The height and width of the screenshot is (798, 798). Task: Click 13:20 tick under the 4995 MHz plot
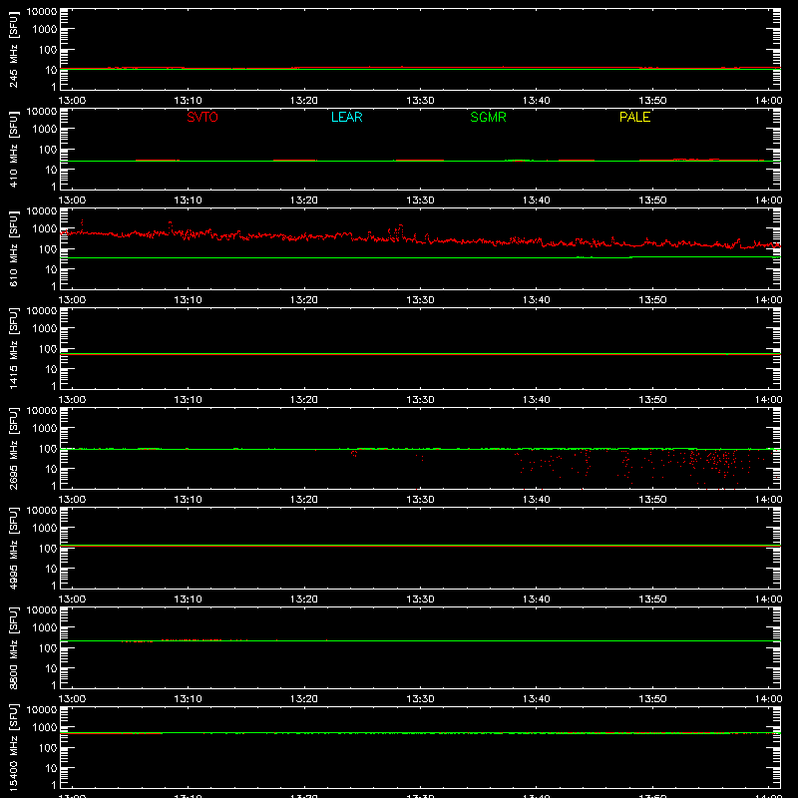tap(304, 599)
